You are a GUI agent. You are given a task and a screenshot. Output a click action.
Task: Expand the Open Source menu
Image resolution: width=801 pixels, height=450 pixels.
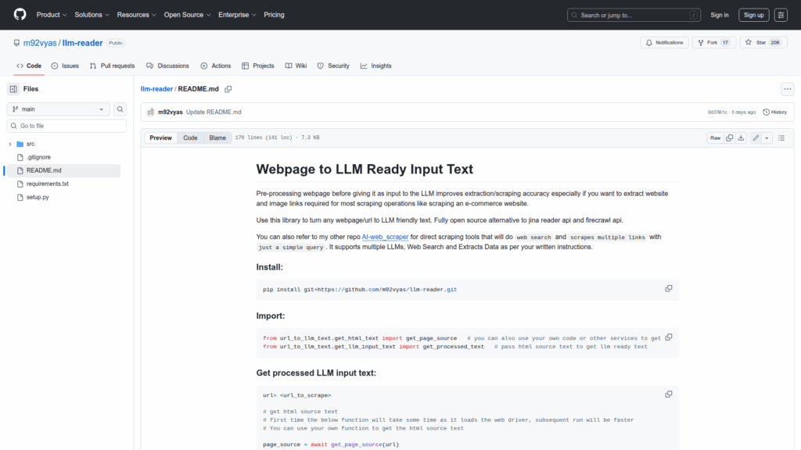[x=187, y=15]
